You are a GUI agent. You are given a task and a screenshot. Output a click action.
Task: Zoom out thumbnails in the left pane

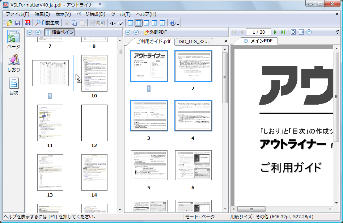tap(30, 32)
